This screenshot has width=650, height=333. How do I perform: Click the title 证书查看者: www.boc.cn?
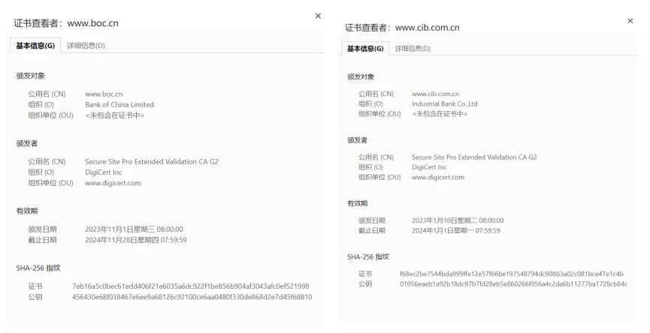coord(66,23)
